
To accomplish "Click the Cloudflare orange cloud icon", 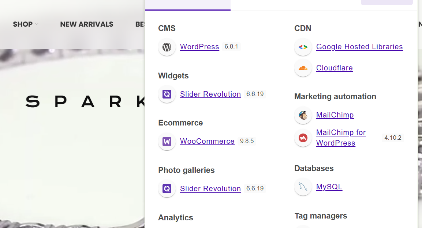I will tap(303, 68).
